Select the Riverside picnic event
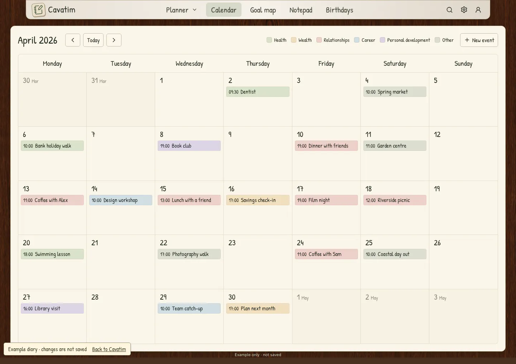 pos(395,200)
